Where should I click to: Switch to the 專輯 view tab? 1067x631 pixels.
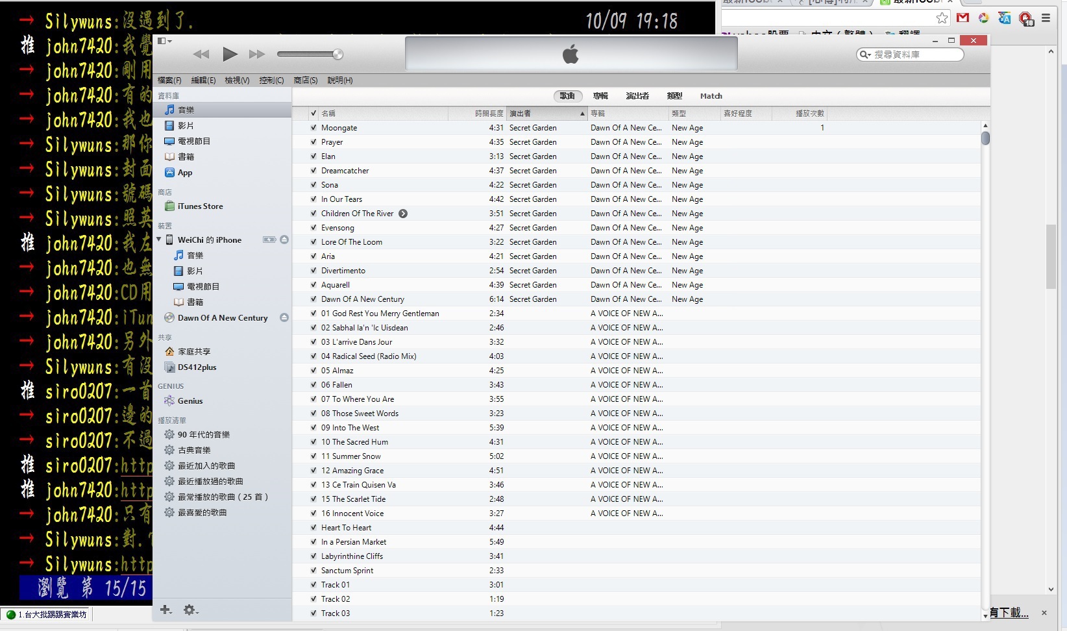click(x=600, y=96)
